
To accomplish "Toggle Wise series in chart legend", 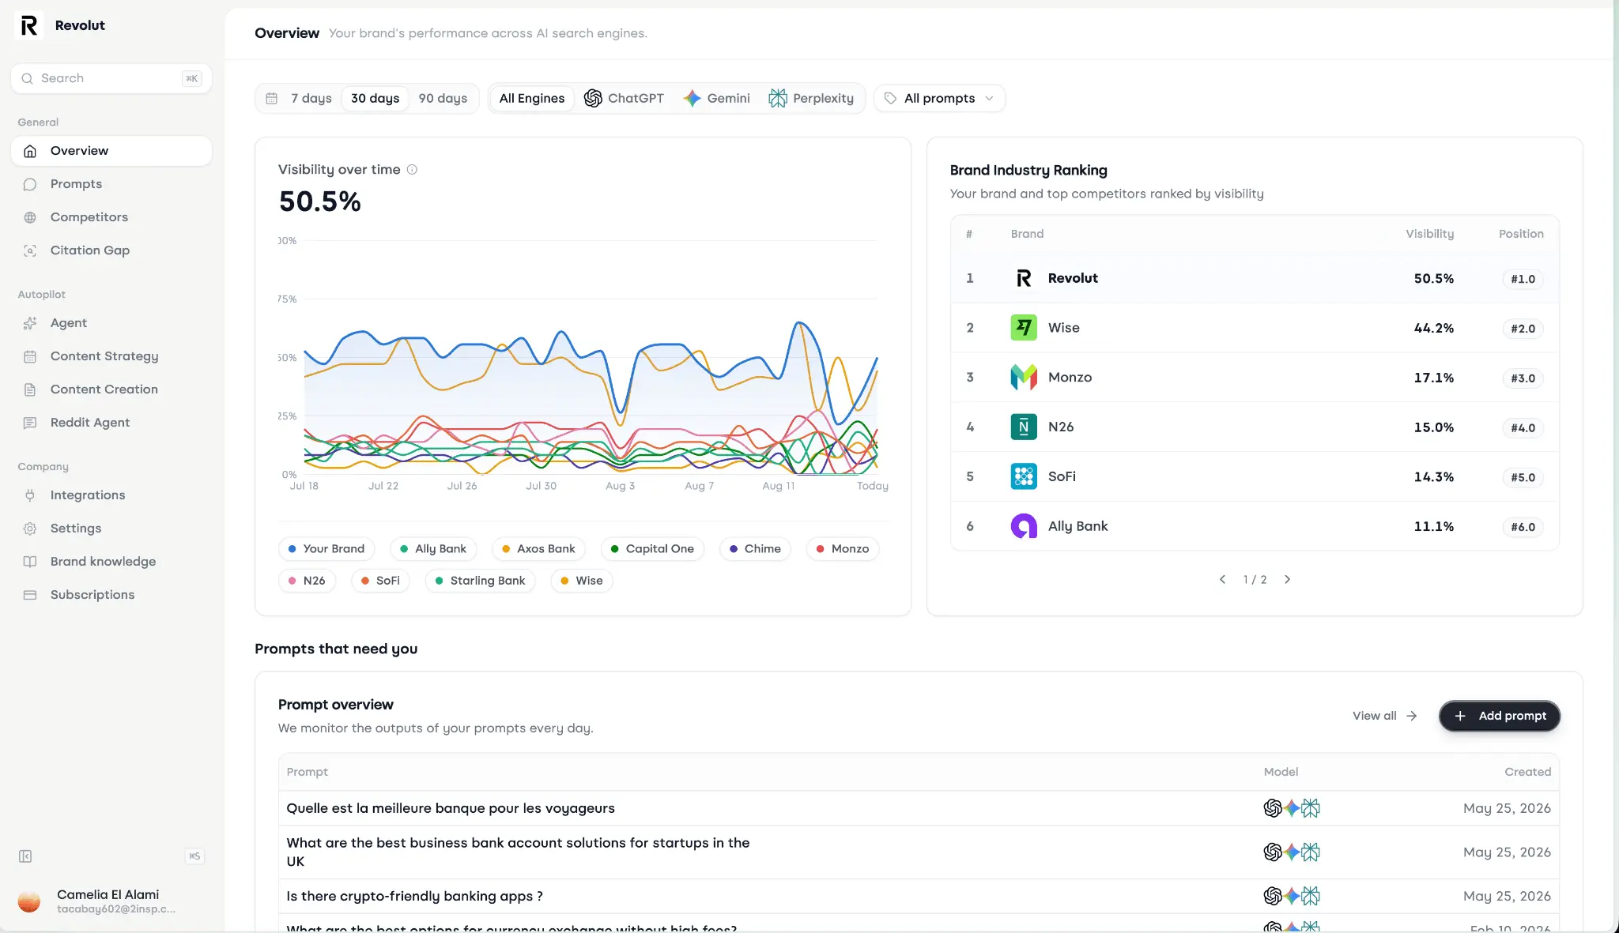I will coord(582,581).
